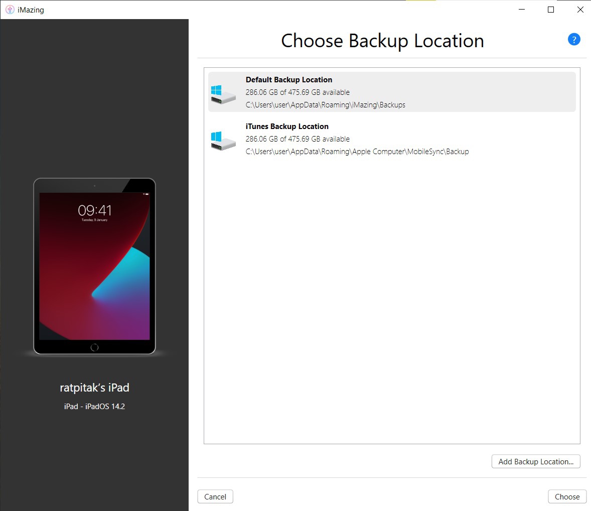
Task: Click available space text under Default Backup Location
Action: (298, 92)
